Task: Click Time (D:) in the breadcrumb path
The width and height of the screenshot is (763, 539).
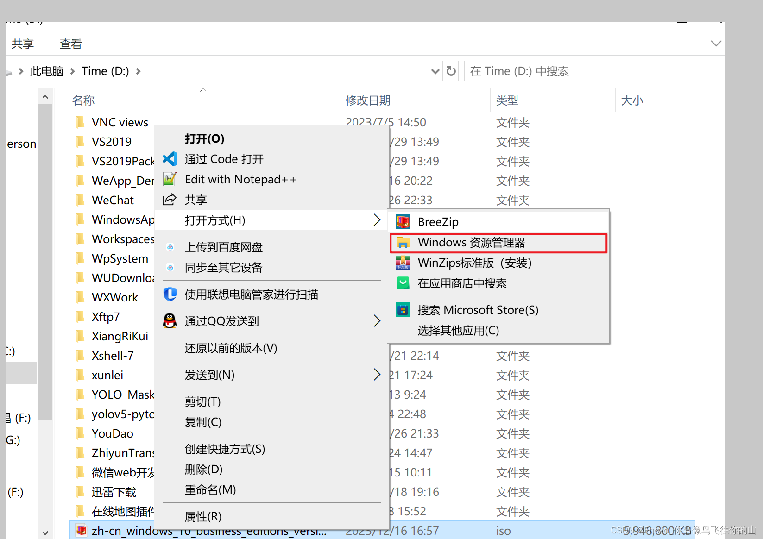Action: (105, 71)
